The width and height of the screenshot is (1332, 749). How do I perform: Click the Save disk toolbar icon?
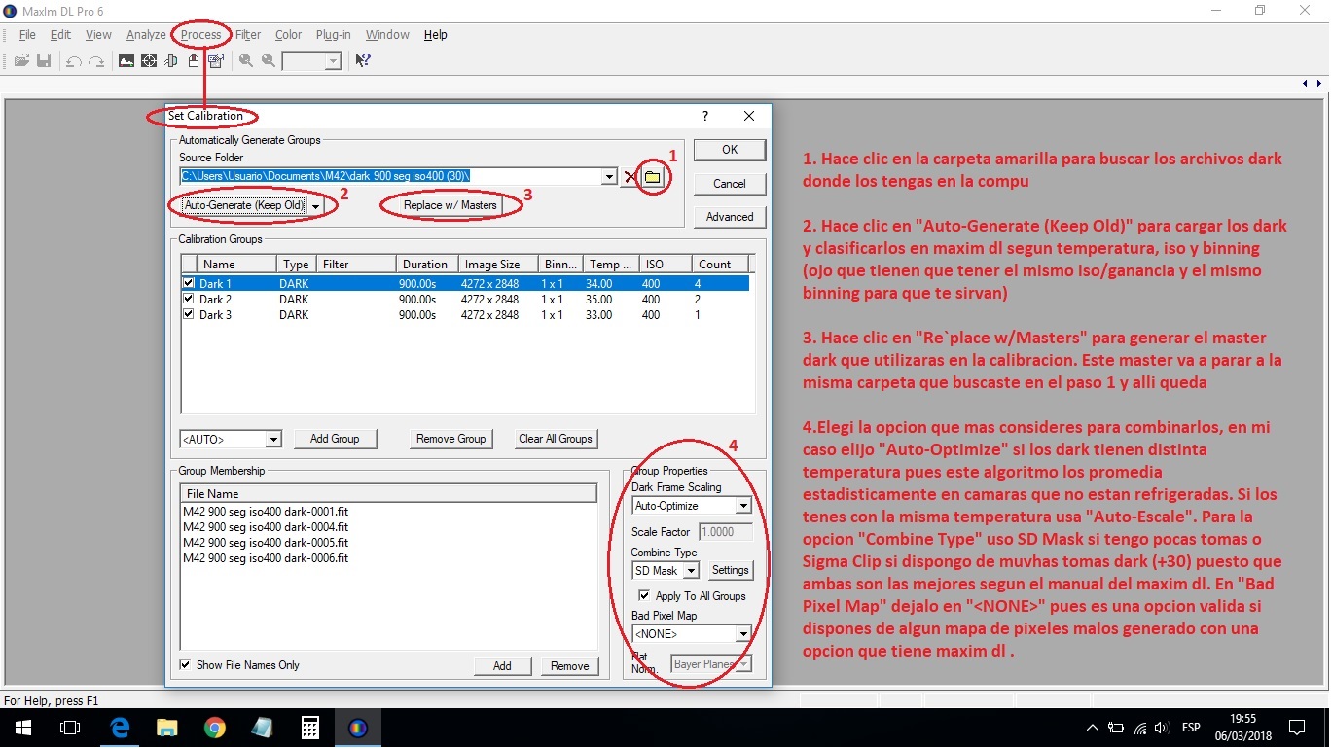coord(44,60)
